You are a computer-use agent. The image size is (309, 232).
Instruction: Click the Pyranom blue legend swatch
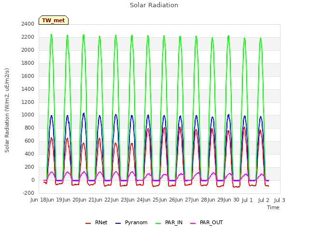(x=118, y=223)
